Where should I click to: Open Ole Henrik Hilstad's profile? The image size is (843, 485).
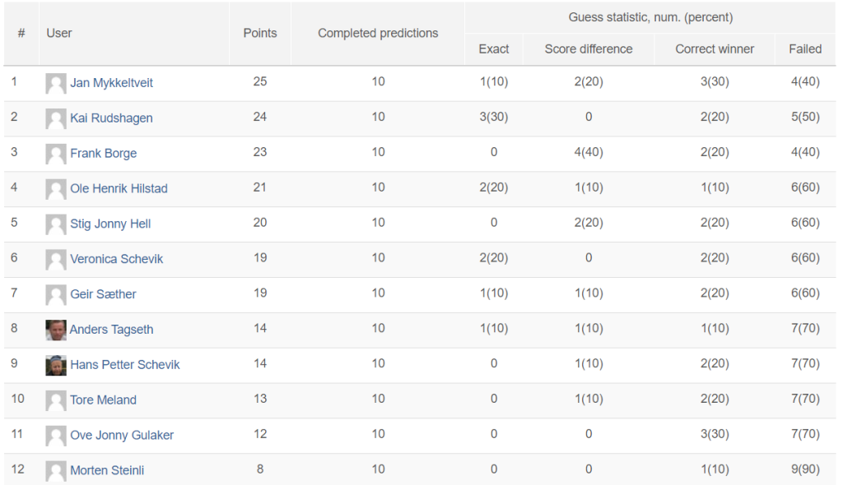(119, 188)
